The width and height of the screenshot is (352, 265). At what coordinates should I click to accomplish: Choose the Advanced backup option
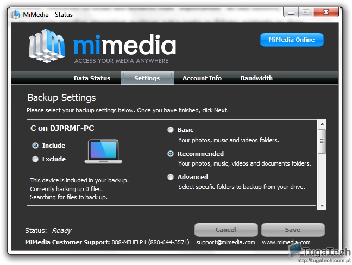(x=171, y=177)
